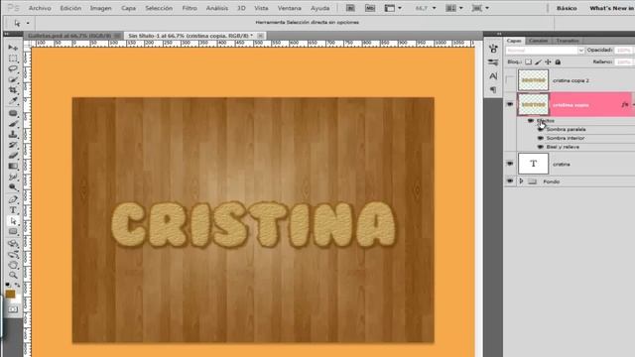Select the Básico workspace
The height and width of the screenshot is (357, 635).
click(x=567, y=8)
